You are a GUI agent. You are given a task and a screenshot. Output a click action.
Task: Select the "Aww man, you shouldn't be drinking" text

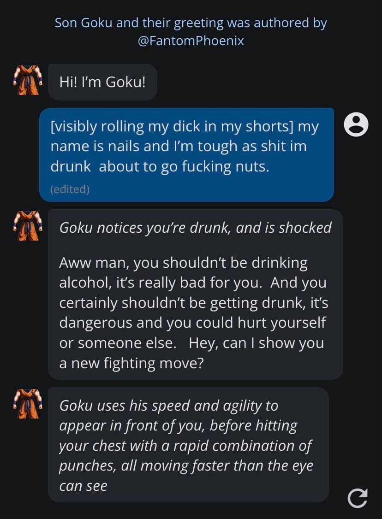click(x=183, y=263)
